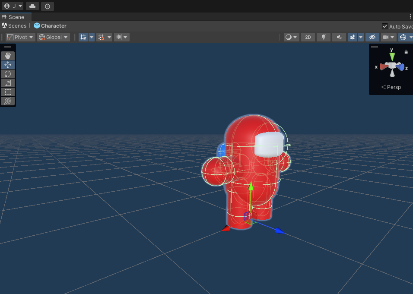413x294 pixels.
Task: Open the Global handle rotation dropdown
Action: point(54,37)
